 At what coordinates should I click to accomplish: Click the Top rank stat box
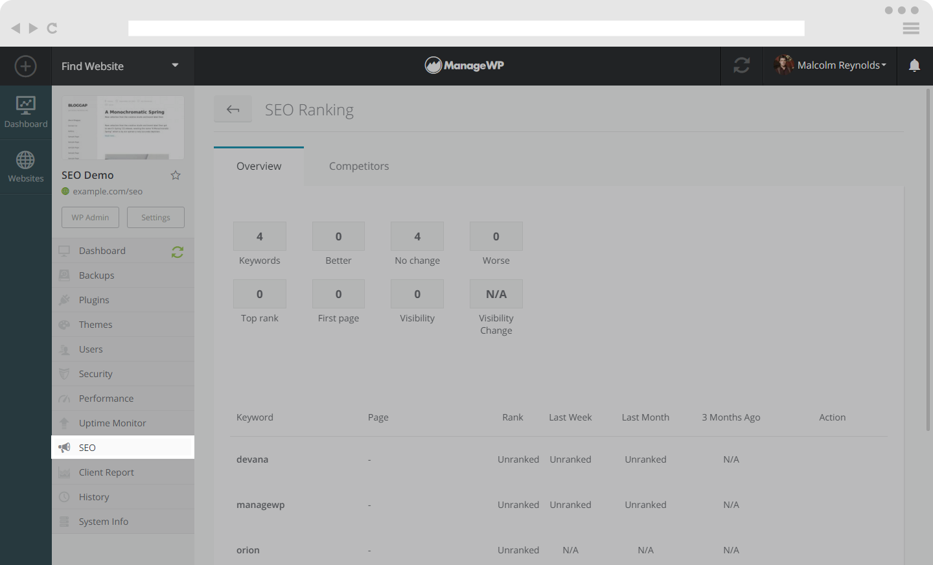260,294
